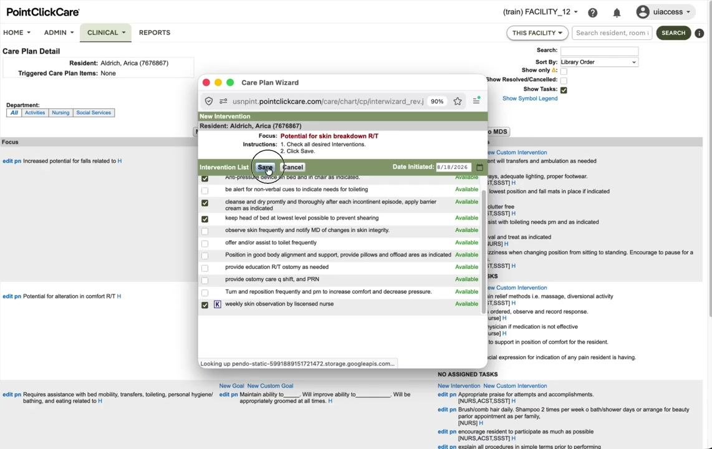Uncheck cleanse and dry promptly intervention
712x449 pixels.
point(204,203)
